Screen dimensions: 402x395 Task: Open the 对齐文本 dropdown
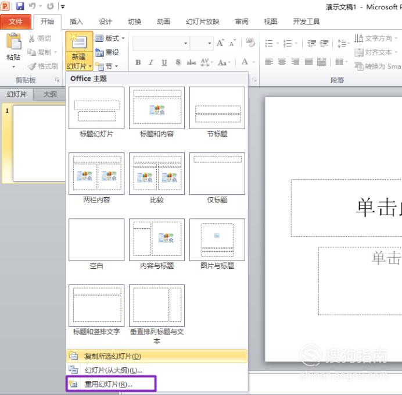376,52
